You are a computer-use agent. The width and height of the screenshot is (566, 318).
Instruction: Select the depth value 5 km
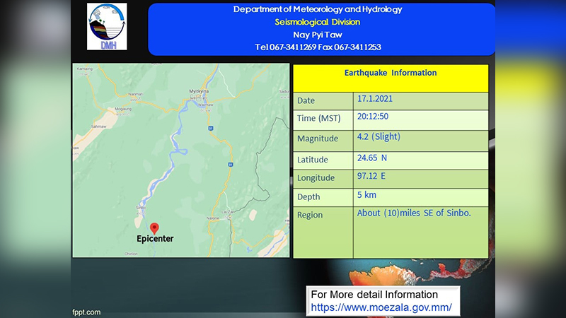[366, 195]
